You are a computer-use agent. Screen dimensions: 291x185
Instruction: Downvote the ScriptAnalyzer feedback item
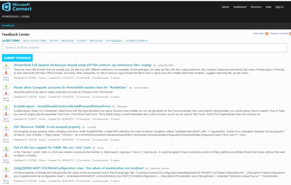[6, 114]
